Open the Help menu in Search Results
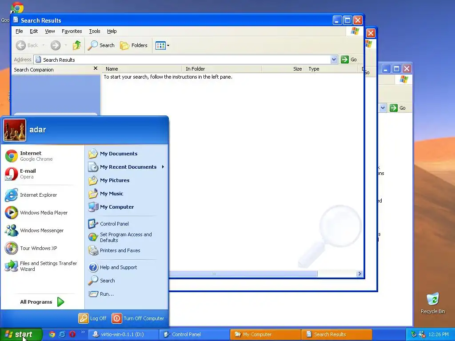The image size is (455, 341). coord(112,31)
